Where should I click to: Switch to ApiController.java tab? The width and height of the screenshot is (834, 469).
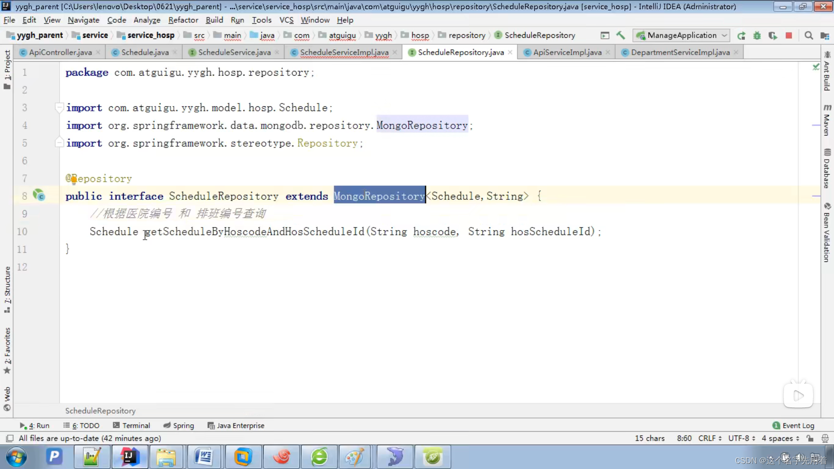60,52
